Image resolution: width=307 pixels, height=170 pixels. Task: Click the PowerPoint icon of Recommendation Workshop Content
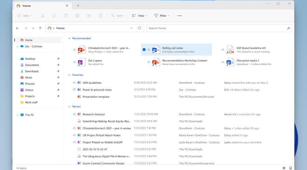[156, 62]
